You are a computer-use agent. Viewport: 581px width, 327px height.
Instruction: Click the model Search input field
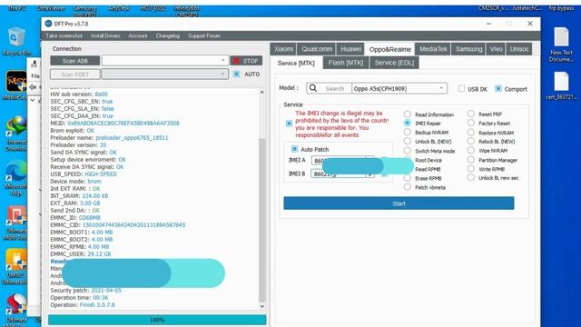click(335, 88)
